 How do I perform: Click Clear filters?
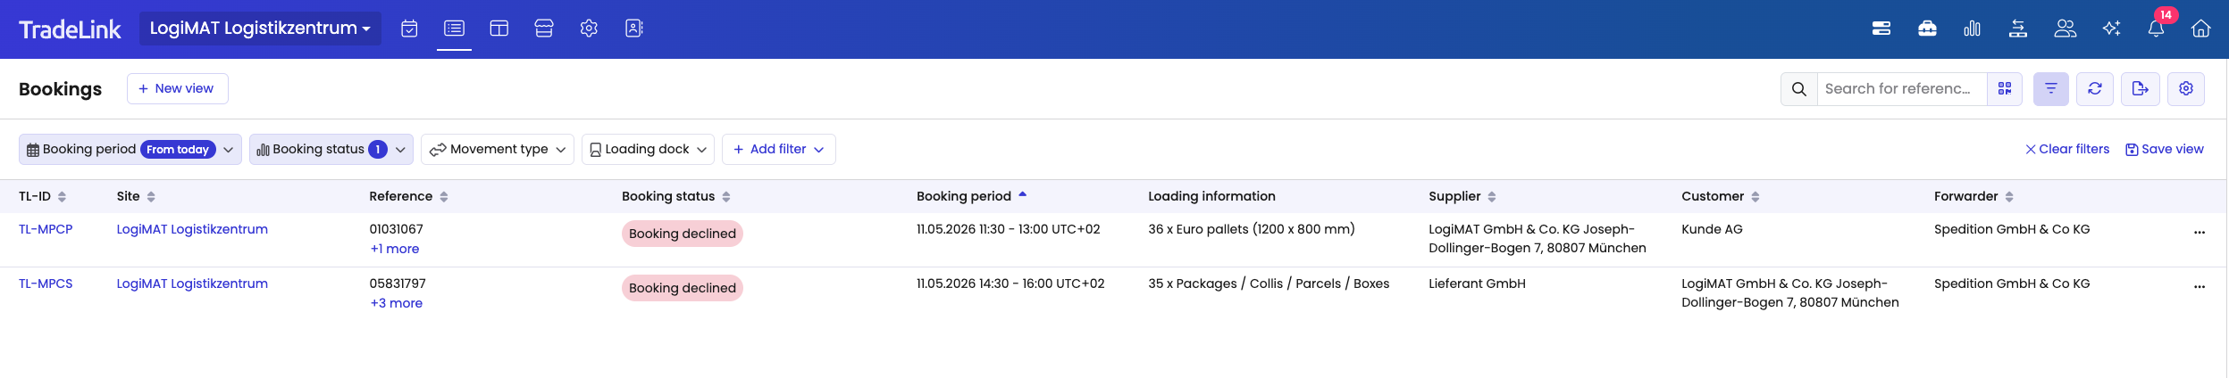[x=2067, y=150]
